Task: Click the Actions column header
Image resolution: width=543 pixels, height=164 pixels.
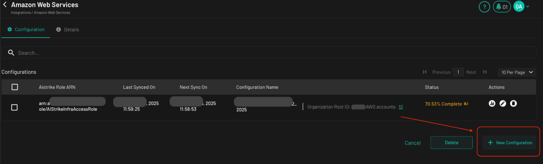Action: pyautogui.click(x=496, y=87)
